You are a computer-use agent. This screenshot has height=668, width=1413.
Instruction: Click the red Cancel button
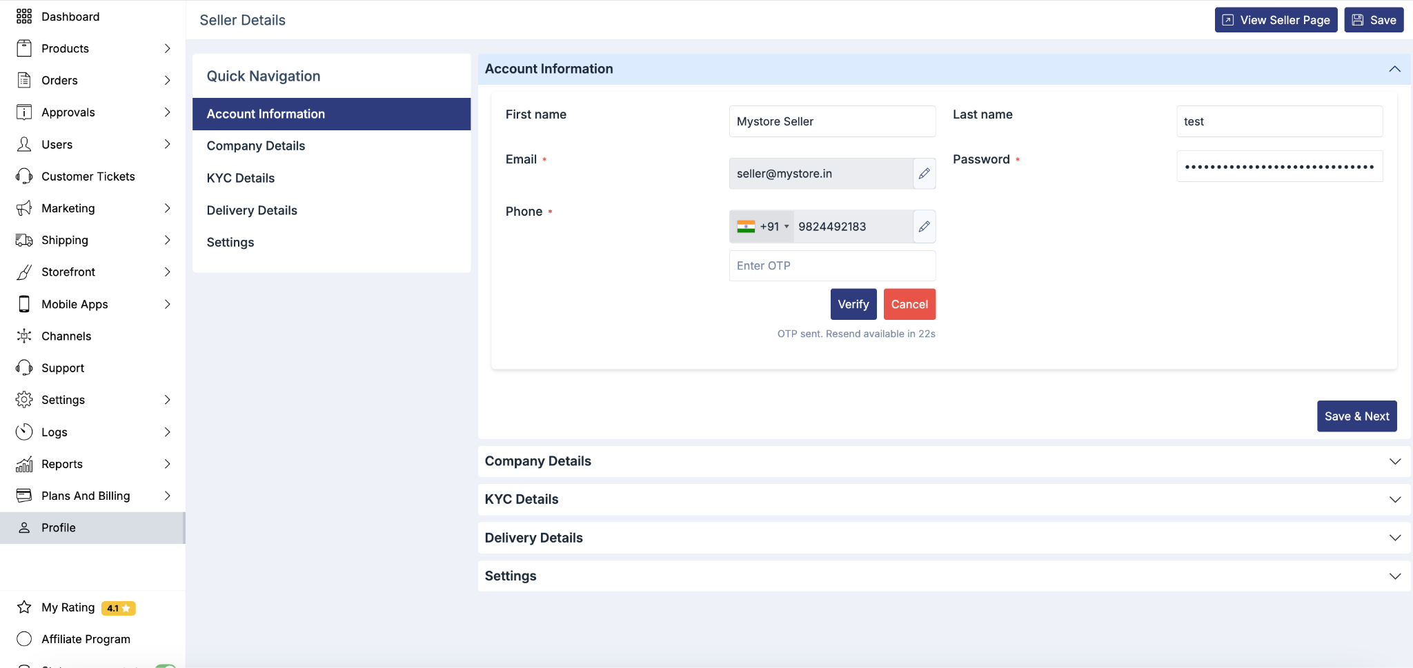tap(909, 304)
